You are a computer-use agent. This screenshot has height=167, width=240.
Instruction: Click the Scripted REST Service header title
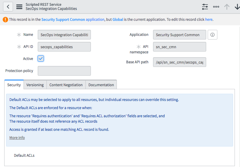pyautogui.click(x=43, y=5)
